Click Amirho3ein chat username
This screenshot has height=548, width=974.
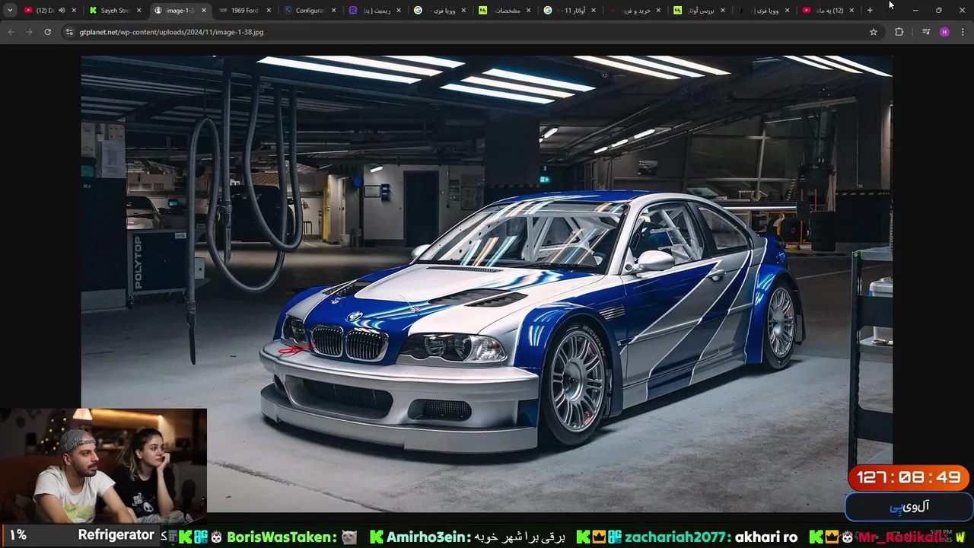(430, 537)
